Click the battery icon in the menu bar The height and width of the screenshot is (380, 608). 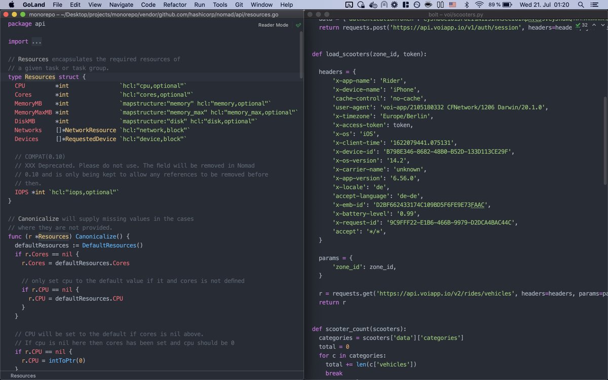507,5
